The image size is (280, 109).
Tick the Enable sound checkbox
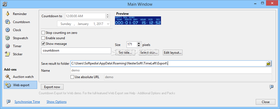pyautogui.click(x=43, y=38)
